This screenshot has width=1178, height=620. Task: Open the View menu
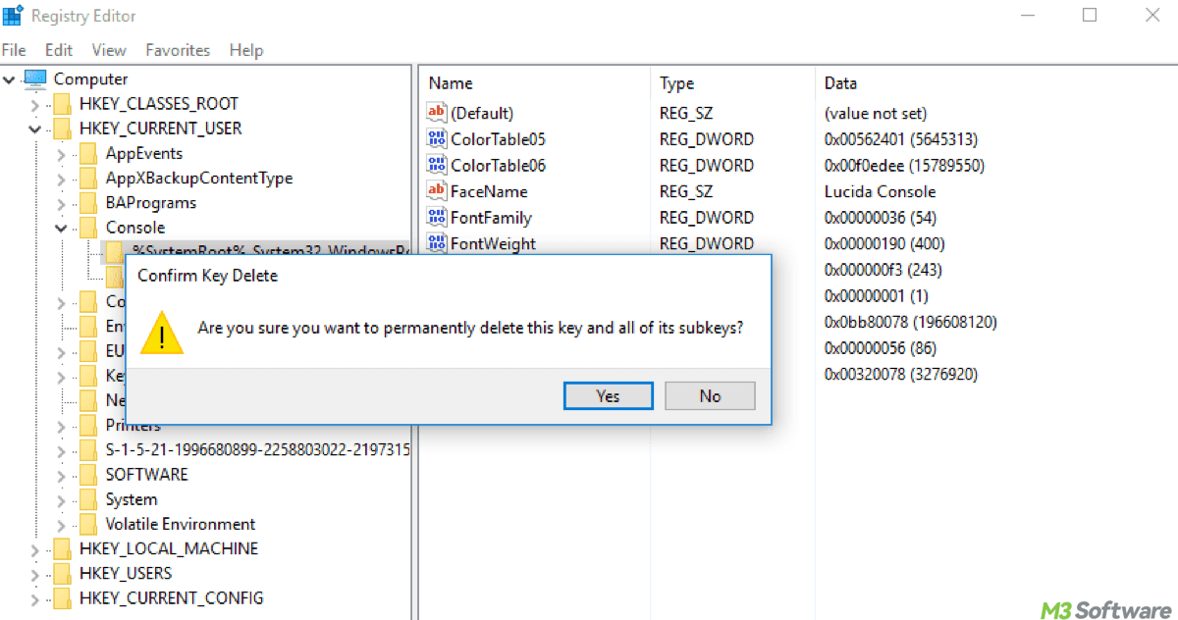[109, 50]
